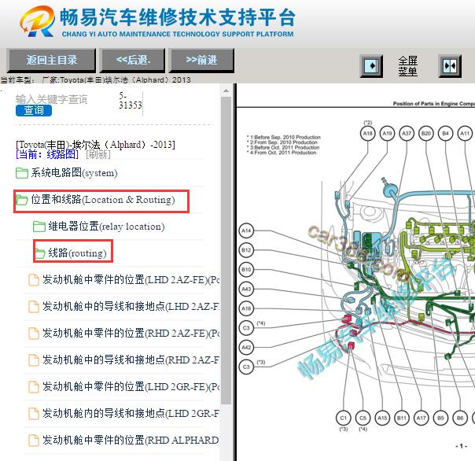The image size is (475, 461).
Task: Open 发动机舱中零件的位置(RHD ALPHARD)
Action: click(131, 440)
